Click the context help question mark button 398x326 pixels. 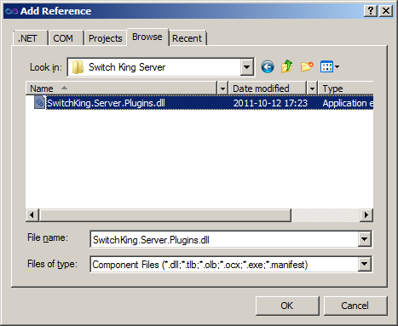pos(371,11)
